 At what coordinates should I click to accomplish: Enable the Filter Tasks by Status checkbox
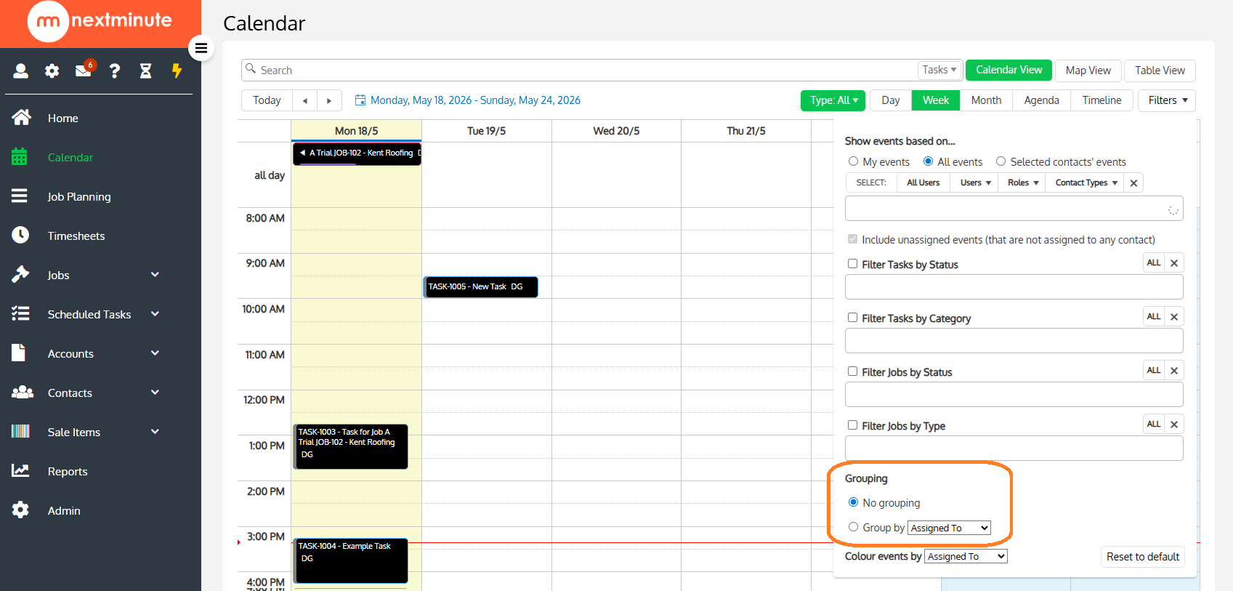853,264
